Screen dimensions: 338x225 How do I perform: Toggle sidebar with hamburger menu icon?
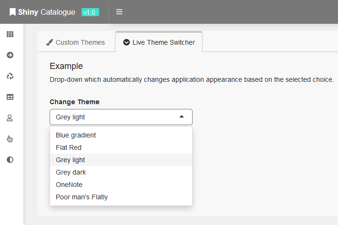click(119, 12)
